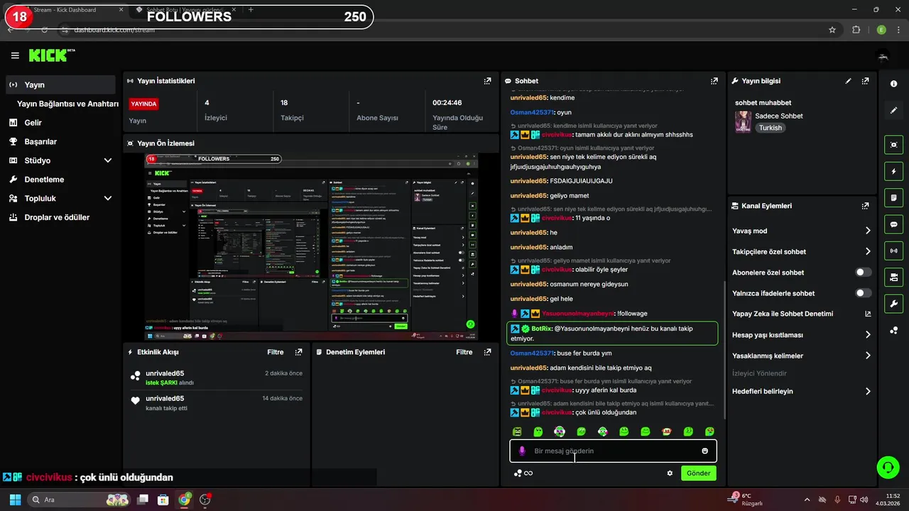Toggle Yalnızca ifadelerle sohbet switch
Viewport: 909px width, 511px height.
(x=864, y=293)
